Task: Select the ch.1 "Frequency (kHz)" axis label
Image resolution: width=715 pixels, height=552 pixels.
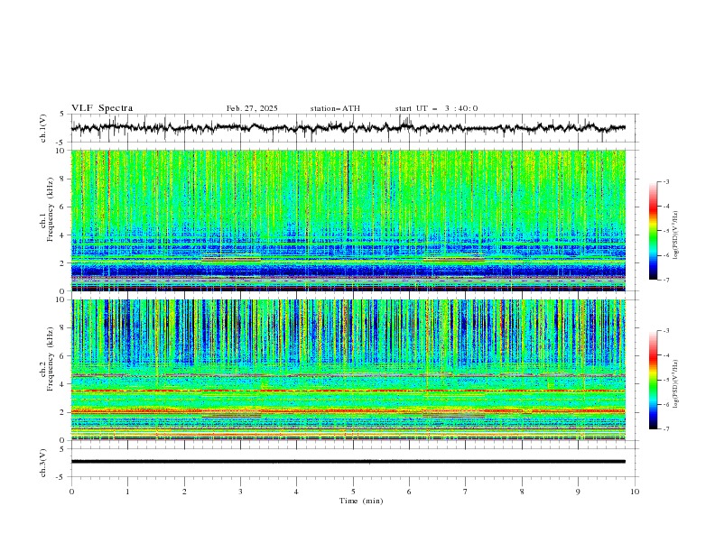Action: 51,208
